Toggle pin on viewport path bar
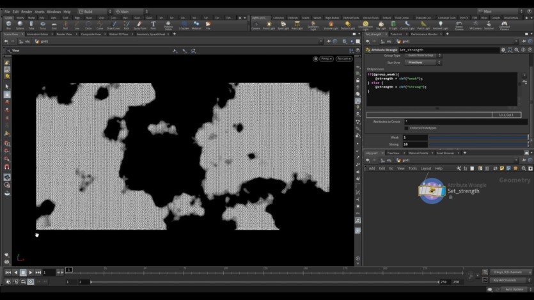534x300 pixels. 328,41
